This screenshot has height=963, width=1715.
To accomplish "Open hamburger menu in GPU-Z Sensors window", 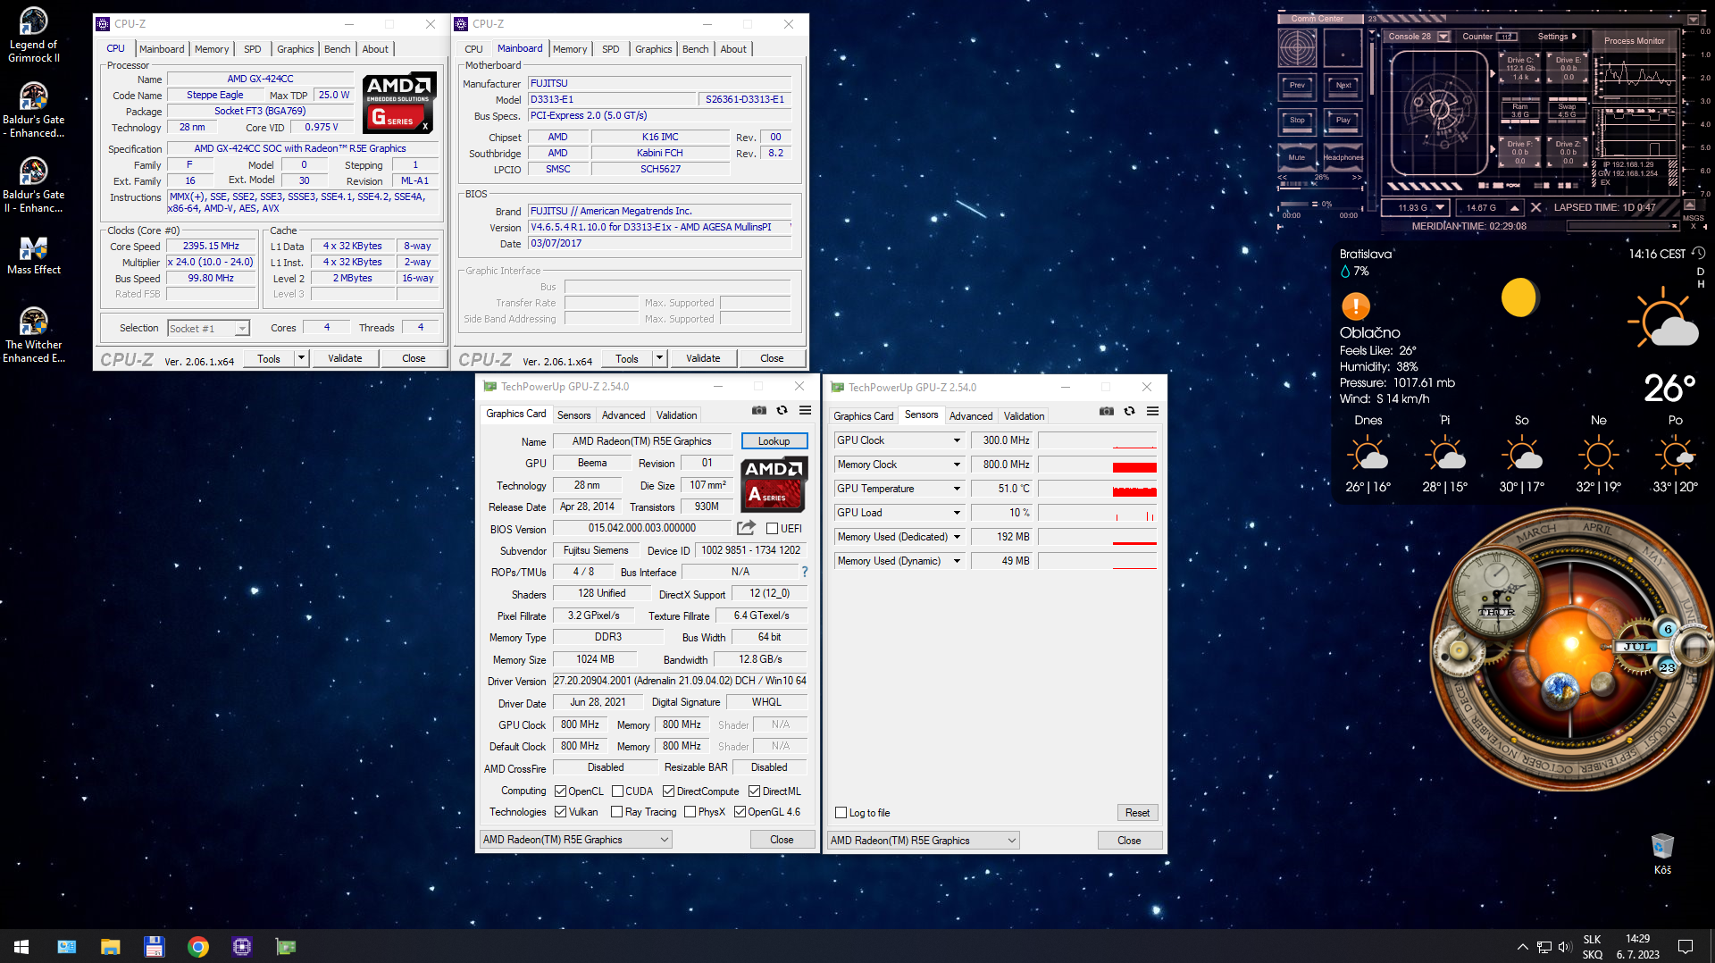I will [x=1153, y=411].
